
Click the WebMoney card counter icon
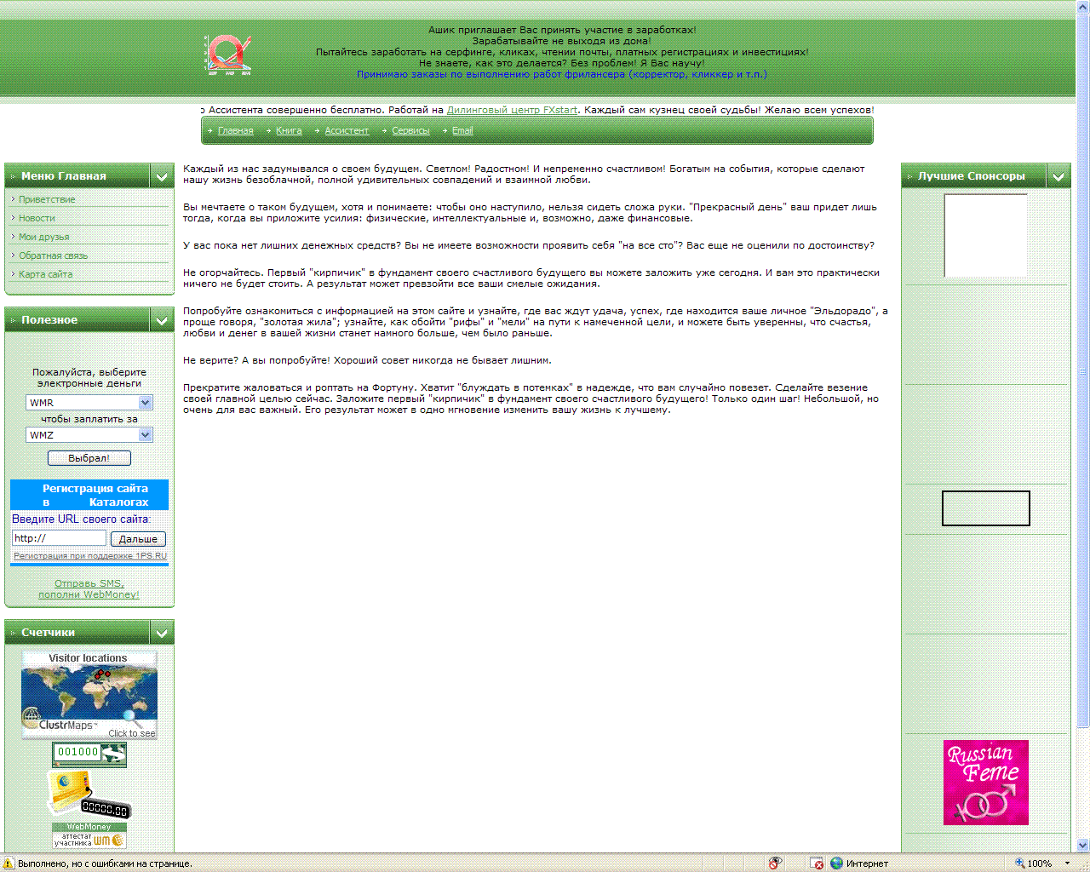pos(89,795)
